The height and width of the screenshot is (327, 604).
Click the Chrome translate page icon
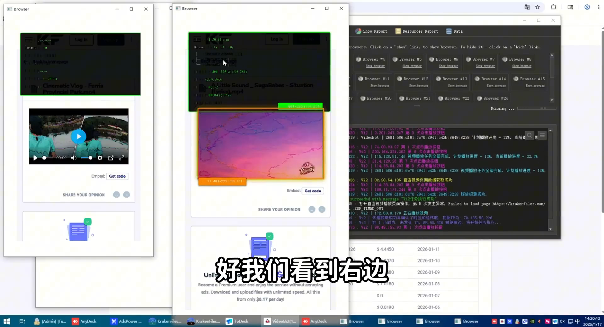pyautogui.click(x=527, y=7)
